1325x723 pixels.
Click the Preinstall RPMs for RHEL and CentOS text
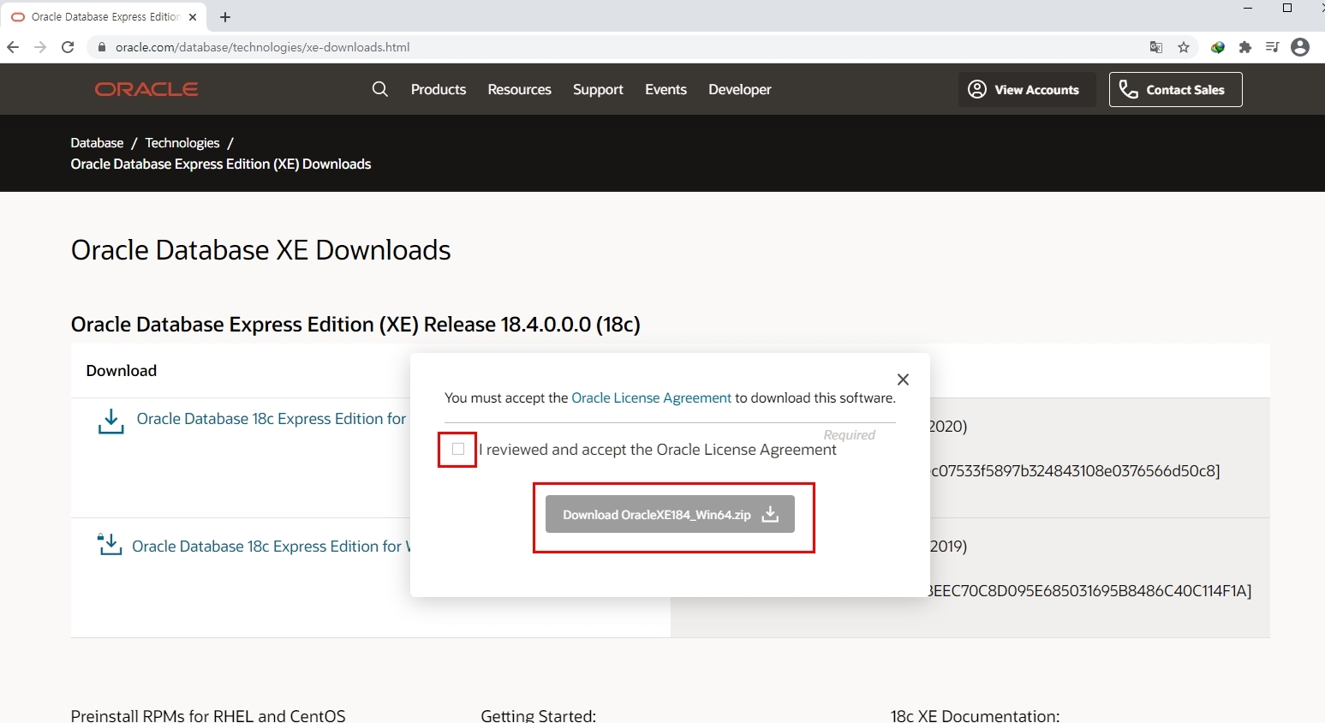tap(208, 715)
